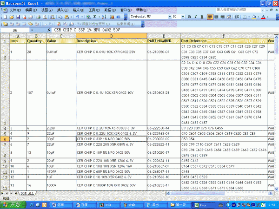This screenshot has width=279, height=209.
Task: Open the 文件(F) menu
Action: (x=15, y=10)
